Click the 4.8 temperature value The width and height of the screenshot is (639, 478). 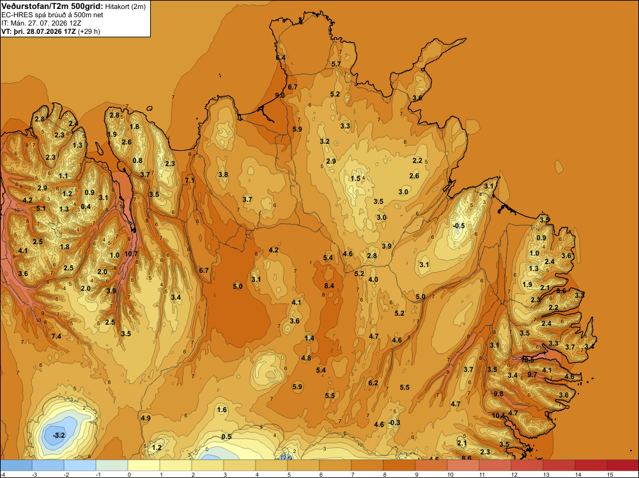click(306, 358)
